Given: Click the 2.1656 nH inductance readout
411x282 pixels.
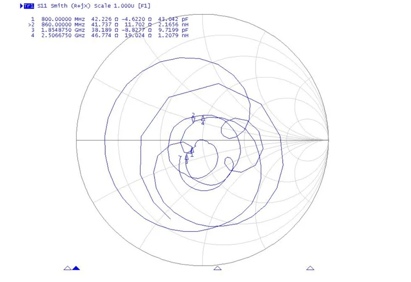Looking at the screenshot, I should [x=173, y=25].
